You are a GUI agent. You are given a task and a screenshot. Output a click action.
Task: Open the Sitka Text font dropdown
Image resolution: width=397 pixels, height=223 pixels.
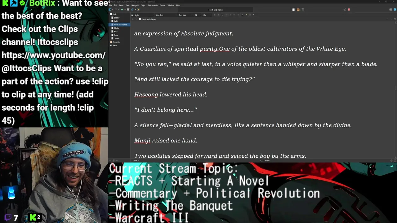[x=166, y=15]
